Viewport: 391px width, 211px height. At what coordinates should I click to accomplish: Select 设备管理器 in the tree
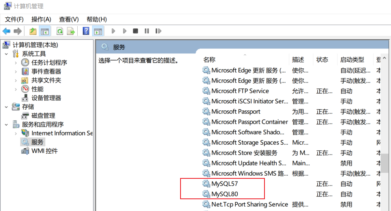(46, 98)
